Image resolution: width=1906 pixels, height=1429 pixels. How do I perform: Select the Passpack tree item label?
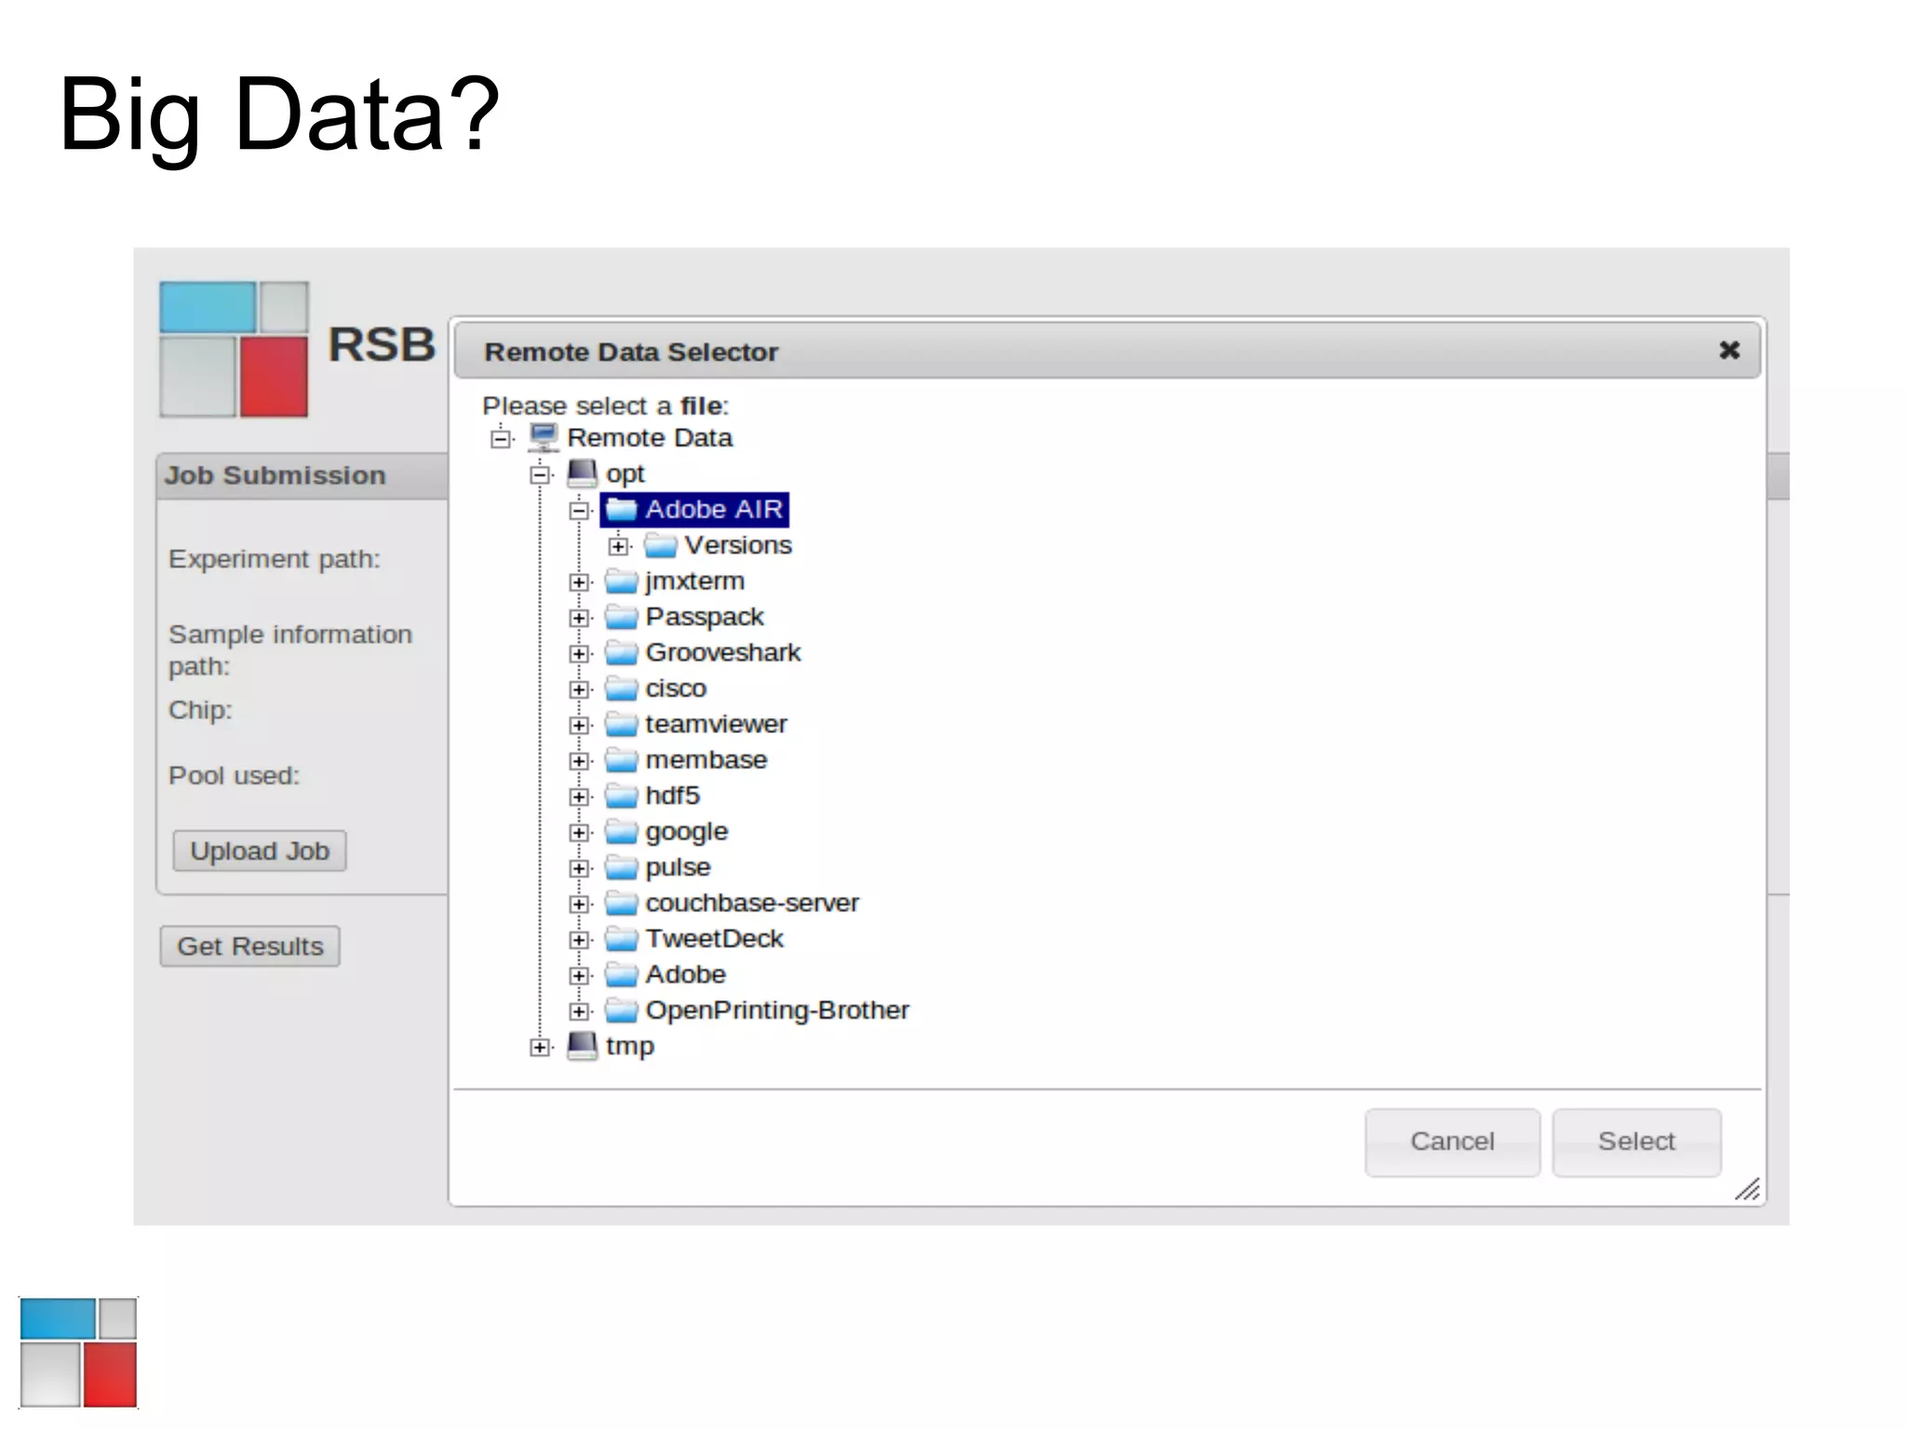(x=704, y=617)
